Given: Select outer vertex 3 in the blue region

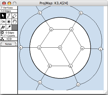Looking at the screenshot, I should pos(40,82).
